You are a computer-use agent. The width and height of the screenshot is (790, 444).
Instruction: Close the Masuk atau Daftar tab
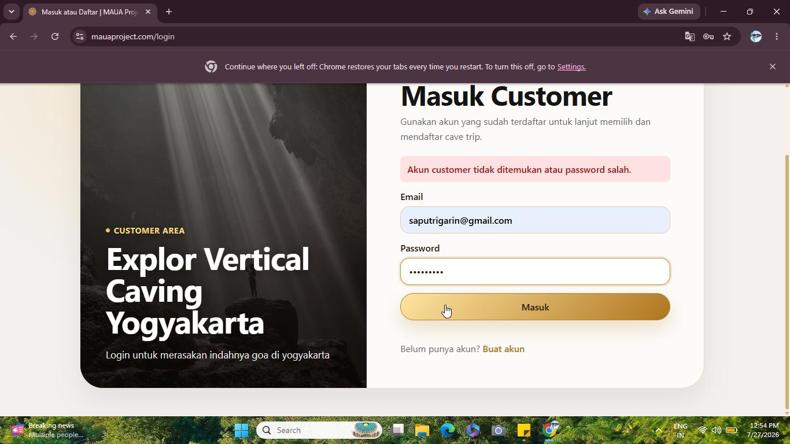coord(147,12)
